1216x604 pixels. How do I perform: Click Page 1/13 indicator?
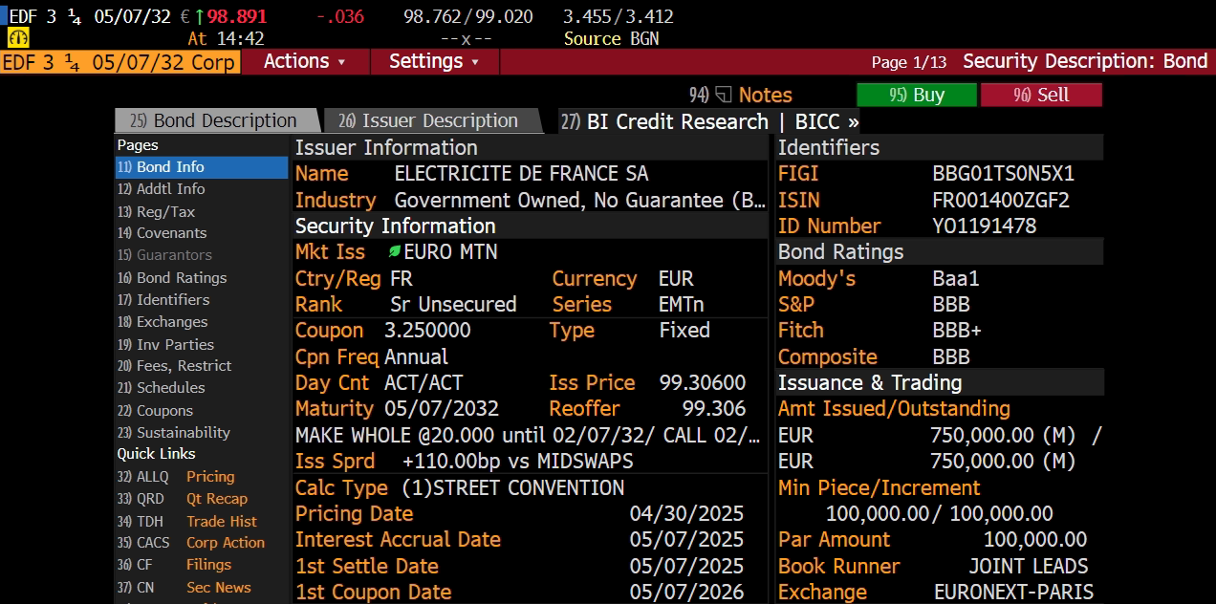[x=909, y=62]
